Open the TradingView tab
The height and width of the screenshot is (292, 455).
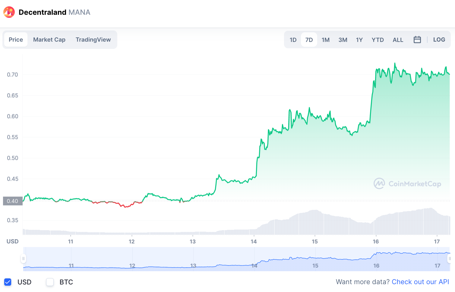click(x=93, y=40)
